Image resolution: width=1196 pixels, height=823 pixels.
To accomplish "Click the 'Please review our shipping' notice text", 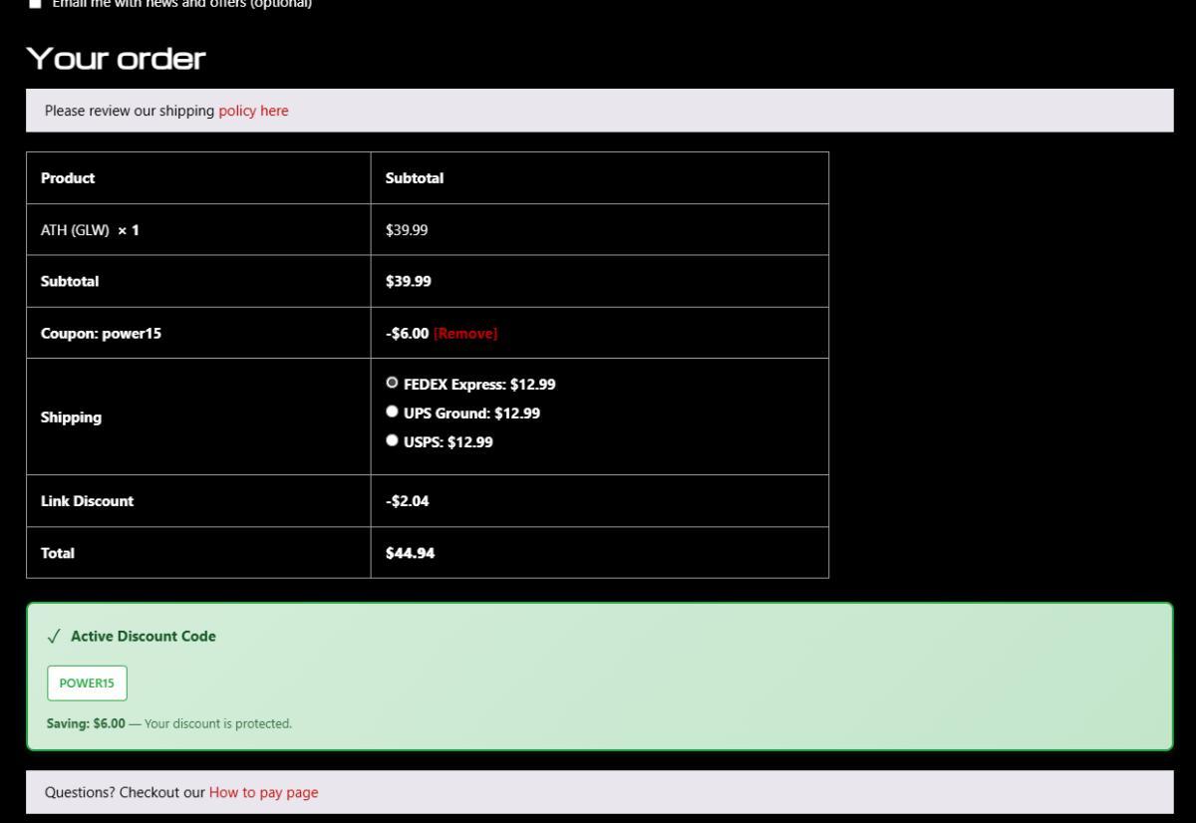I will coord(130,111).
